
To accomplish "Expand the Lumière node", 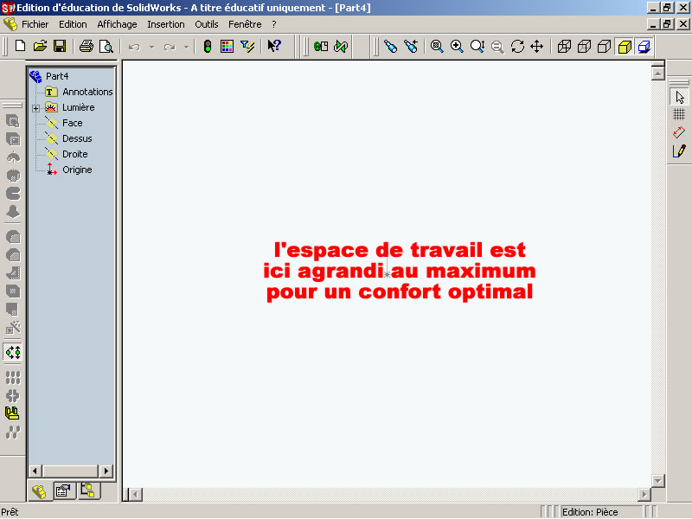I will tap(35, 108).
